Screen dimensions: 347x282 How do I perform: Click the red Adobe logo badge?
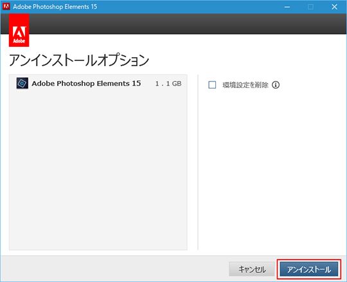(x=19, y=30)
